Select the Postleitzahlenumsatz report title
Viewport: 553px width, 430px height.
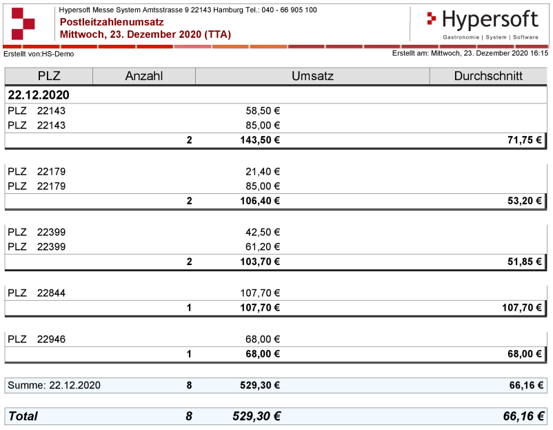click(112, 22)
